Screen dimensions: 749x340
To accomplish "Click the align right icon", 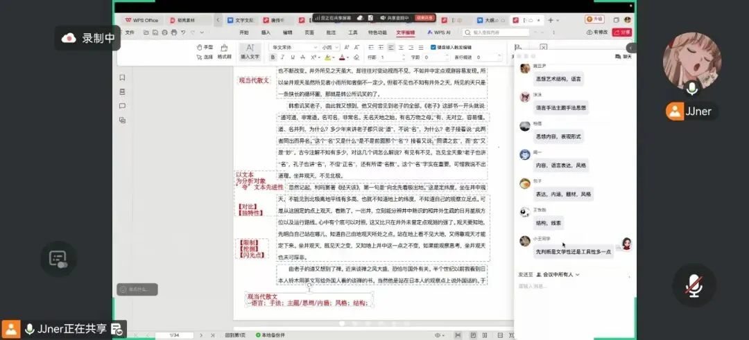I will click(411, 47).
